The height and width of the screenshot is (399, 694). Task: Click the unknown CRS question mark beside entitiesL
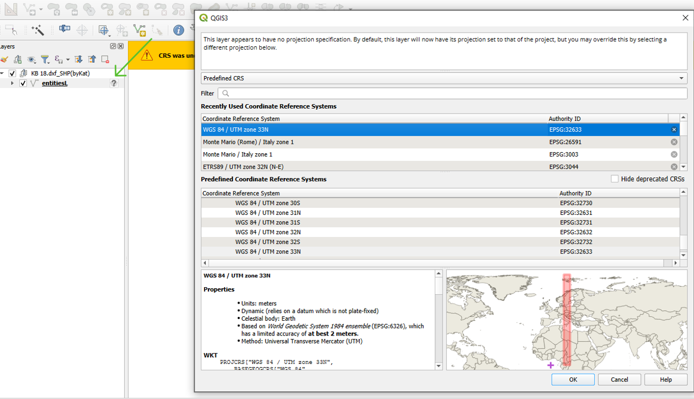[114, 83]
